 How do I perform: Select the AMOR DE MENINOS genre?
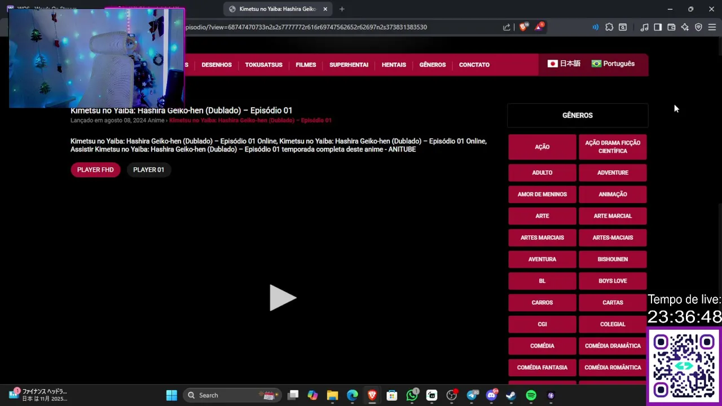(542, 194)
